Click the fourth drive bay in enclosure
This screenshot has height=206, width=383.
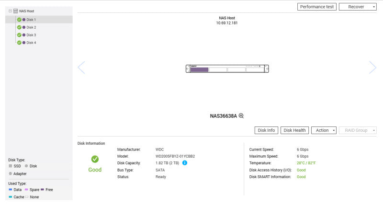click(255, 69)
